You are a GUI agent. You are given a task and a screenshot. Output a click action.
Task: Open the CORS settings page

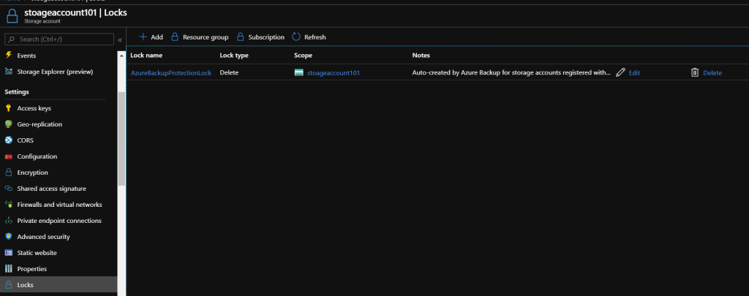(x=26, y=140)
